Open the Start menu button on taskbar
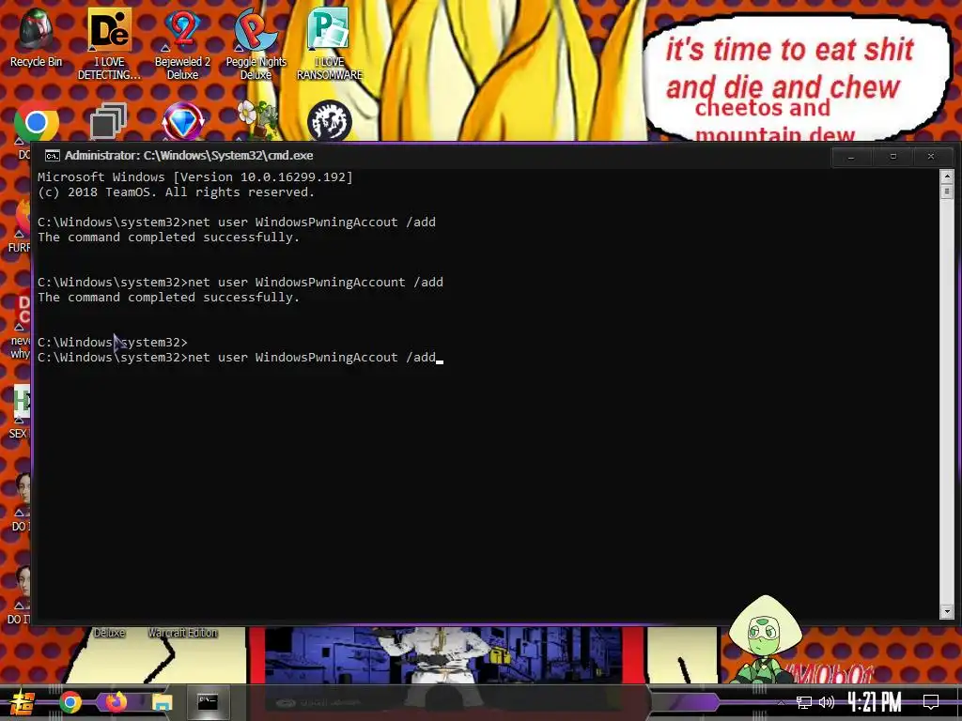The image size is (962, 721). tap(22, 702)
